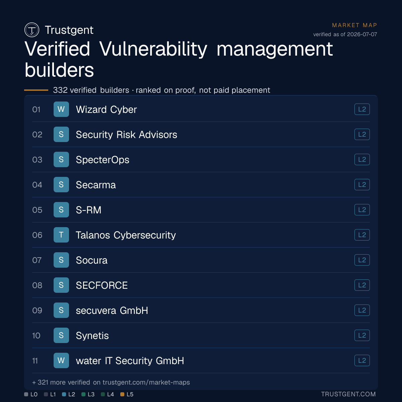This screenshot has width=402, height=402.
Task: Click the W avatar for water IT Security GmbH
Action: coord(61,360)
